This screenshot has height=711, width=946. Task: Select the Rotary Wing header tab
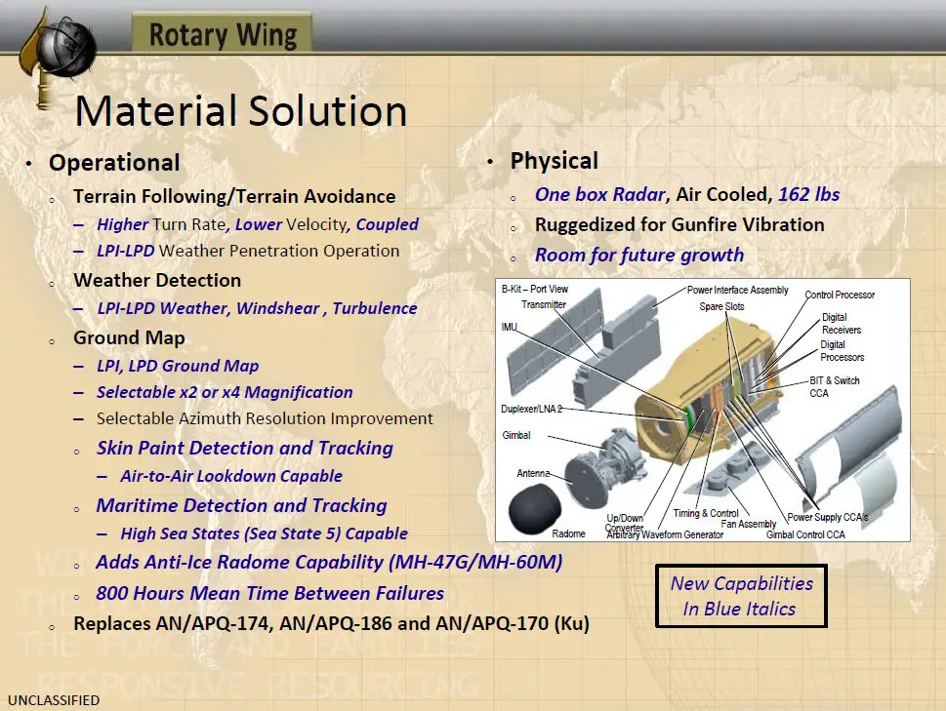[223, 35]
